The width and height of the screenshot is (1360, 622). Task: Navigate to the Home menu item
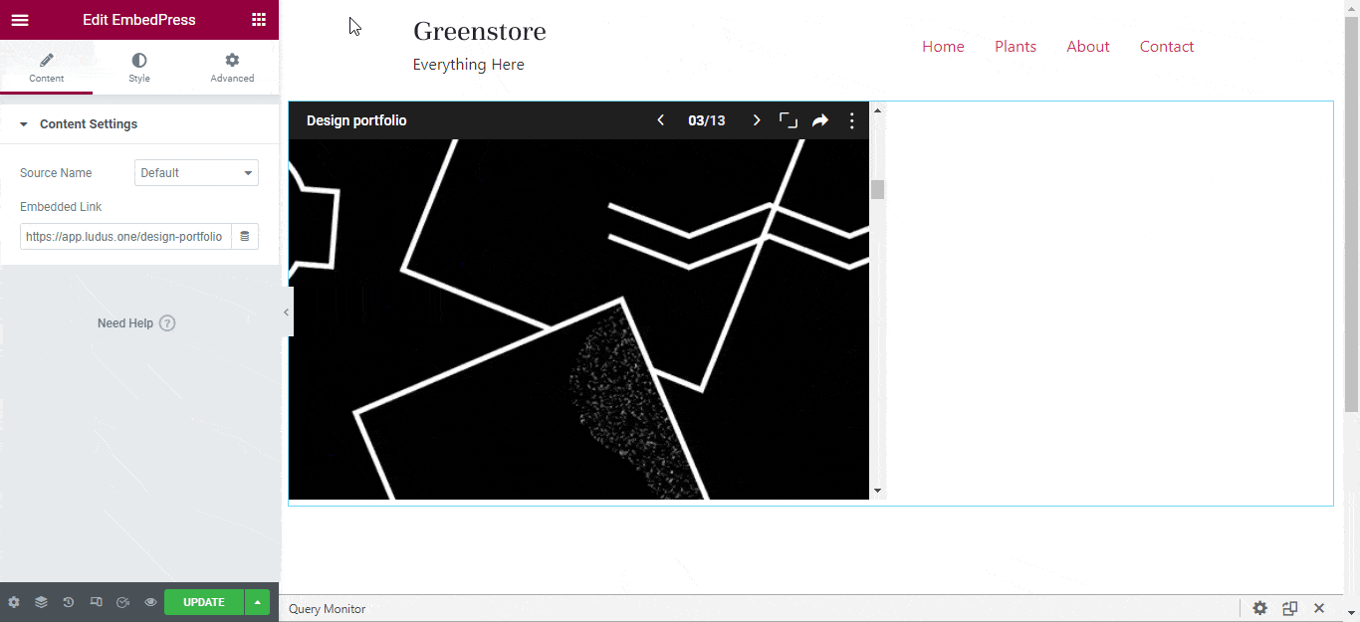pyautogui.click(x=943, y=47)
